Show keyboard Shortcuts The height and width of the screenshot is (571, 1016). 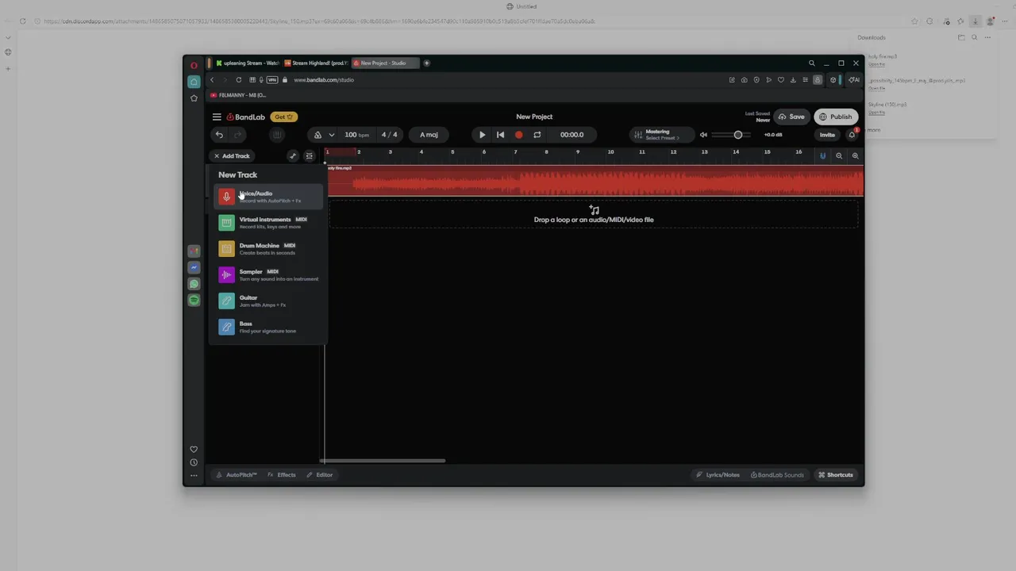coord(835,475)
